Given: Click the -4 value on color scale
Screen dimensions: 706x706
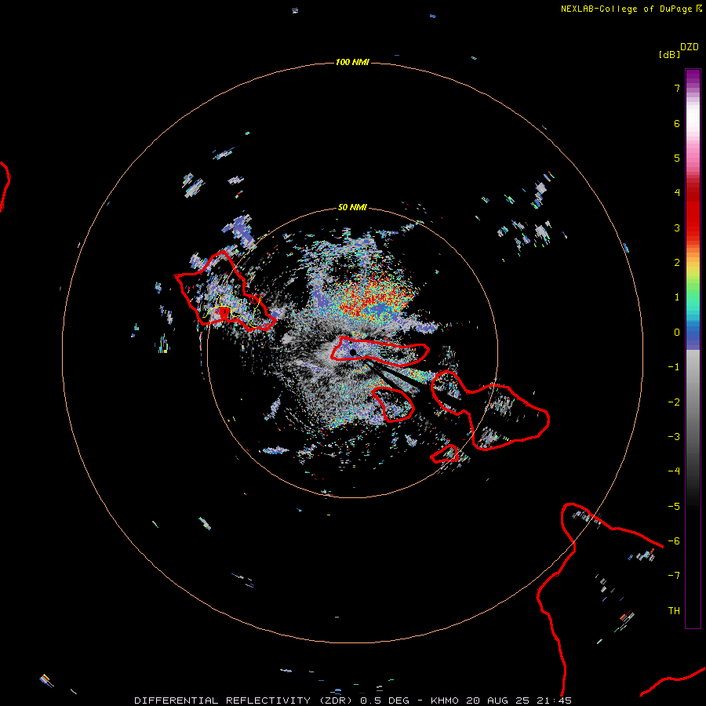Looking at the screenshot, I should 674,471.
